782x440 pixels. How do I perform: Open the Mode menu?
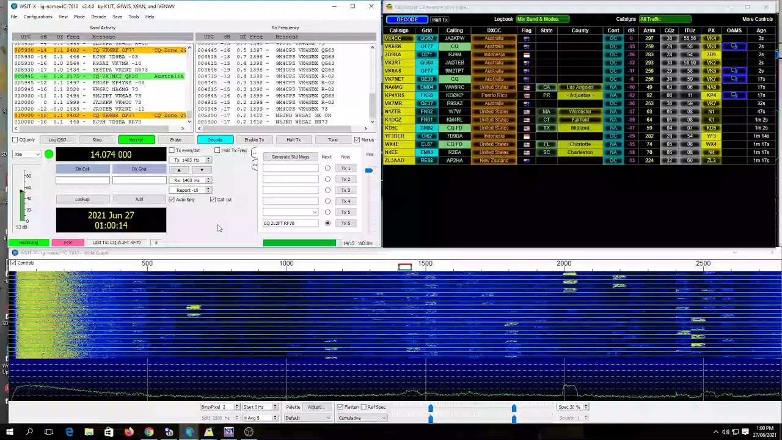79,16
